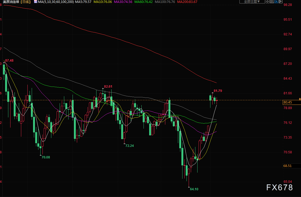The height and width of the screenshot is (197, 301).
Task: Select the gray MA100:76.76 legend entry
Action: click(x=166, y=2)
